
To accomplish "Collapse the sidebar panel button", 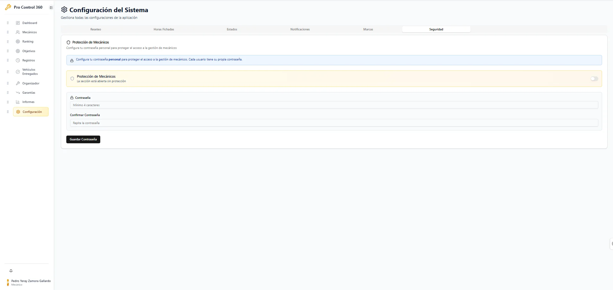I will coord(51,8).
